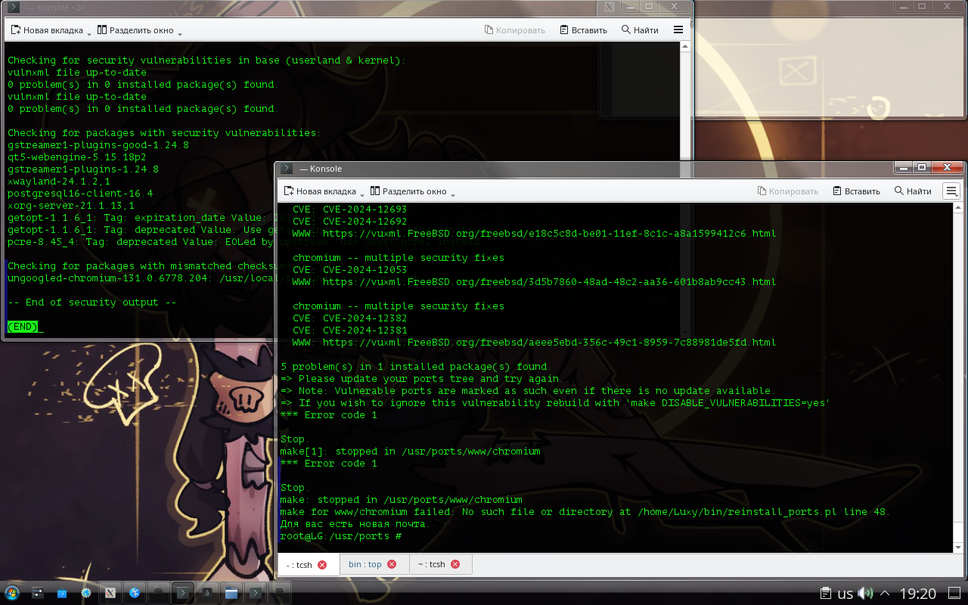The image size is (968, 605).
Task: Click title bar icon of Konsole <2> window
Action: tap(14, 7)
